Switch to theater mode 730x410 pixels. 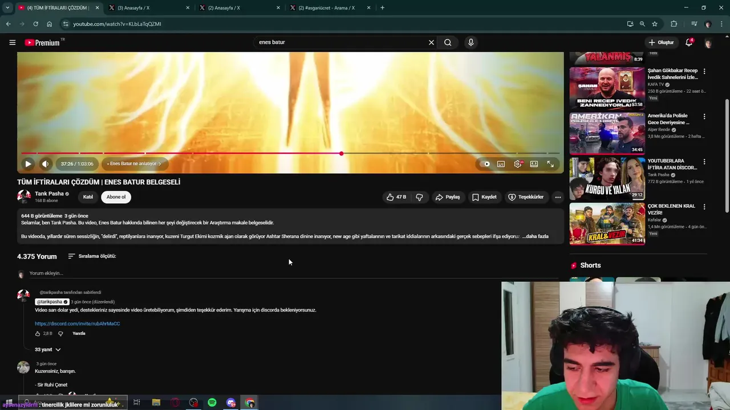(x=534, y=164)
